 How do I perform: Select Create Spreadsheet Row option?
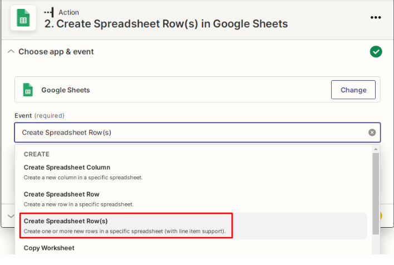coord(194,199)
